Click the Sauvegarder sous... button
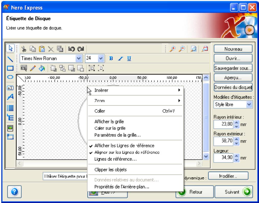The image size is (259, 203). (x=233, y=68)
